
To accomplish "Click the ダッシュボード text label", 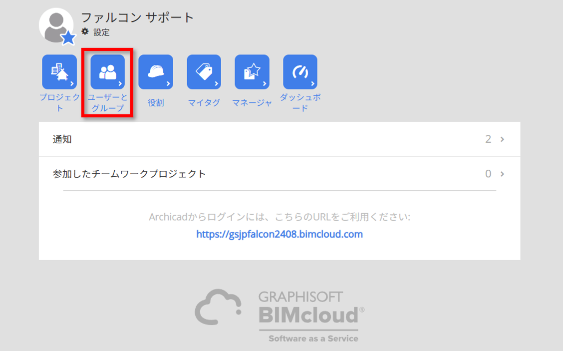I will click(x=300, y=102).
